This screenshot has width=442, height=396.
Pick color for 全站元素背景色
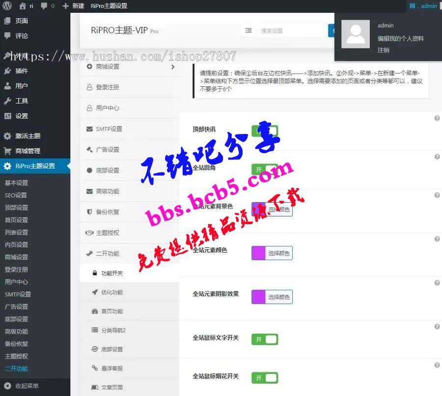click(x=272, y=209)
